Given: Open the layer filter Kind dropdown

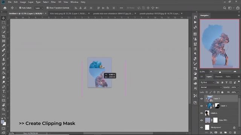Looking at the screenshot, I should [207, 82].
